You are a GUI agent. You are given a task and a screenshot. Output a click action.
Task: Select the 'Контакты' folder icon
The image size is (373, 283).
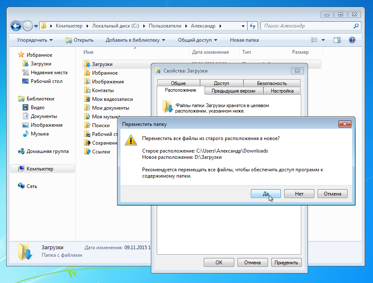(87, 90)
